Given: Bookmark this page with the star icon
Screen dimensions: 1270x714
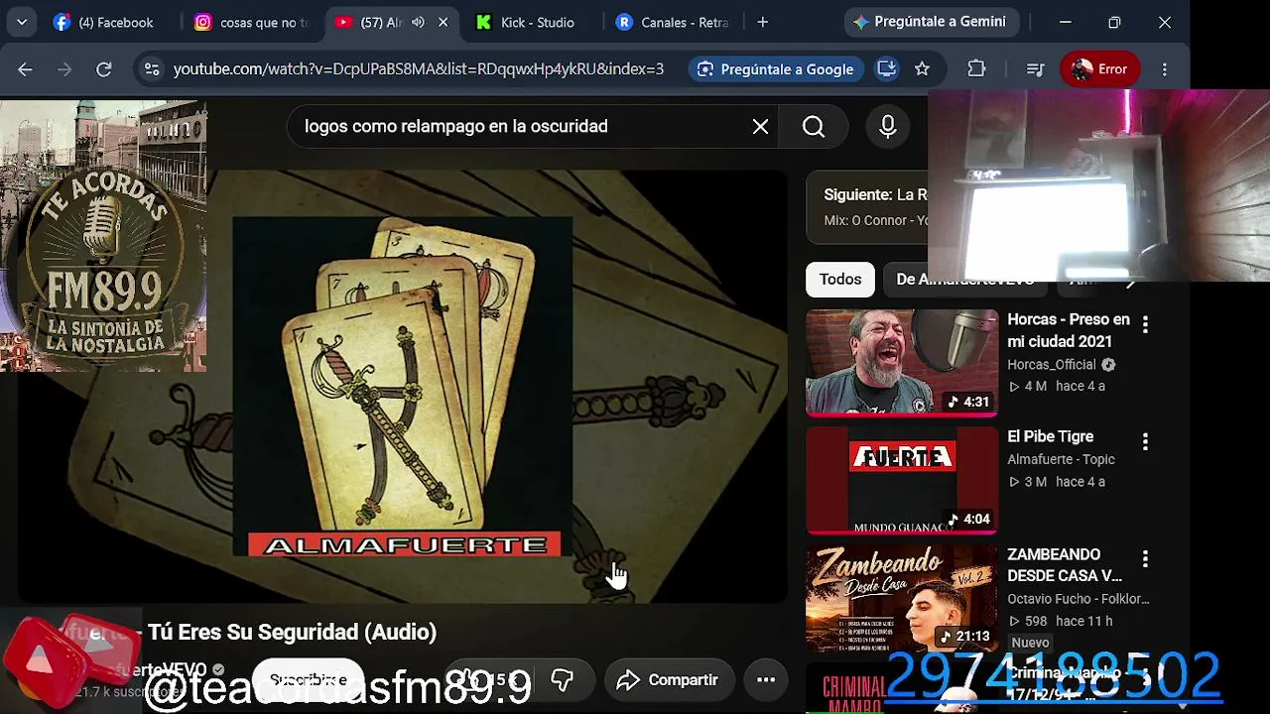Looking at the screenshot, I should click(x=922, y=69).
